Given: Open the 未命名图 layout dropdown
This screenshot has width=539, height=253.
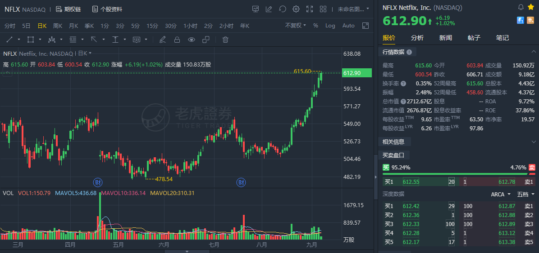Looking at the screenshot, I should 353,9.
